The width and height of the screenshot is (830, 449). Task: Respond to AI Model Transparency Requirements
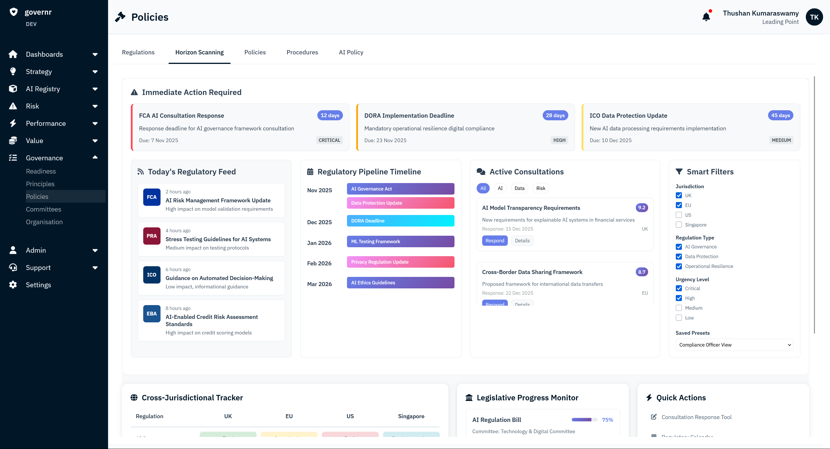pos(495,241)
